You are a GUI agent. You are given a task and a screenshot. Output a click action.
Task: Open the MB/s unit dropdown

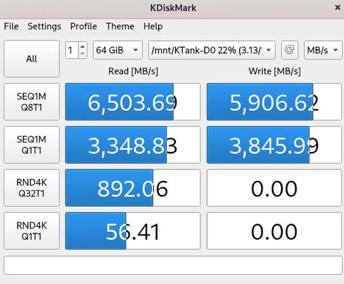323,50
